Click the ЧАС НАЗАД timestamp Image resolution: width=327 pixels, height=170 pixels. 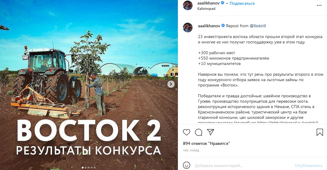(191, 151)
